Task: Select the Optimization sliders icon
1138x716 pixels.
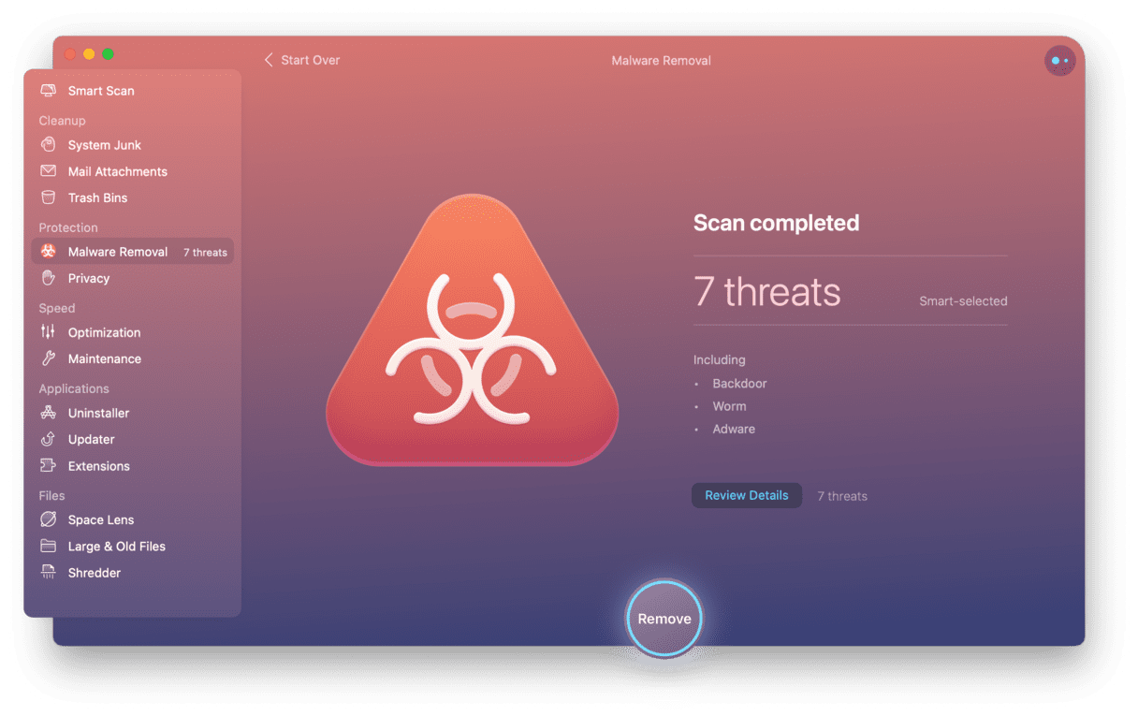Action: (48, 332)
